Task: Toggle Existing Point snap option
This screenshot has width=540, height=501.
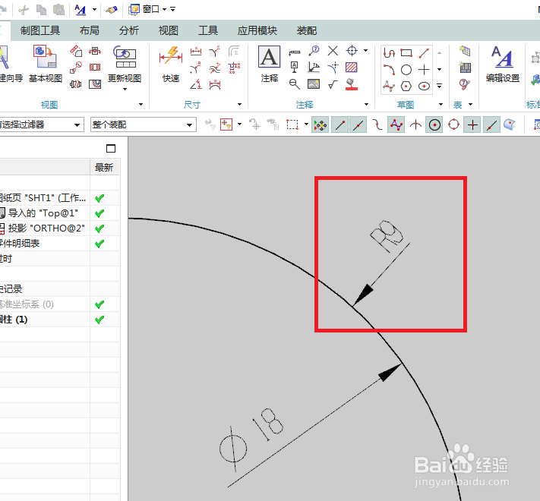Action: pos(472,124)
